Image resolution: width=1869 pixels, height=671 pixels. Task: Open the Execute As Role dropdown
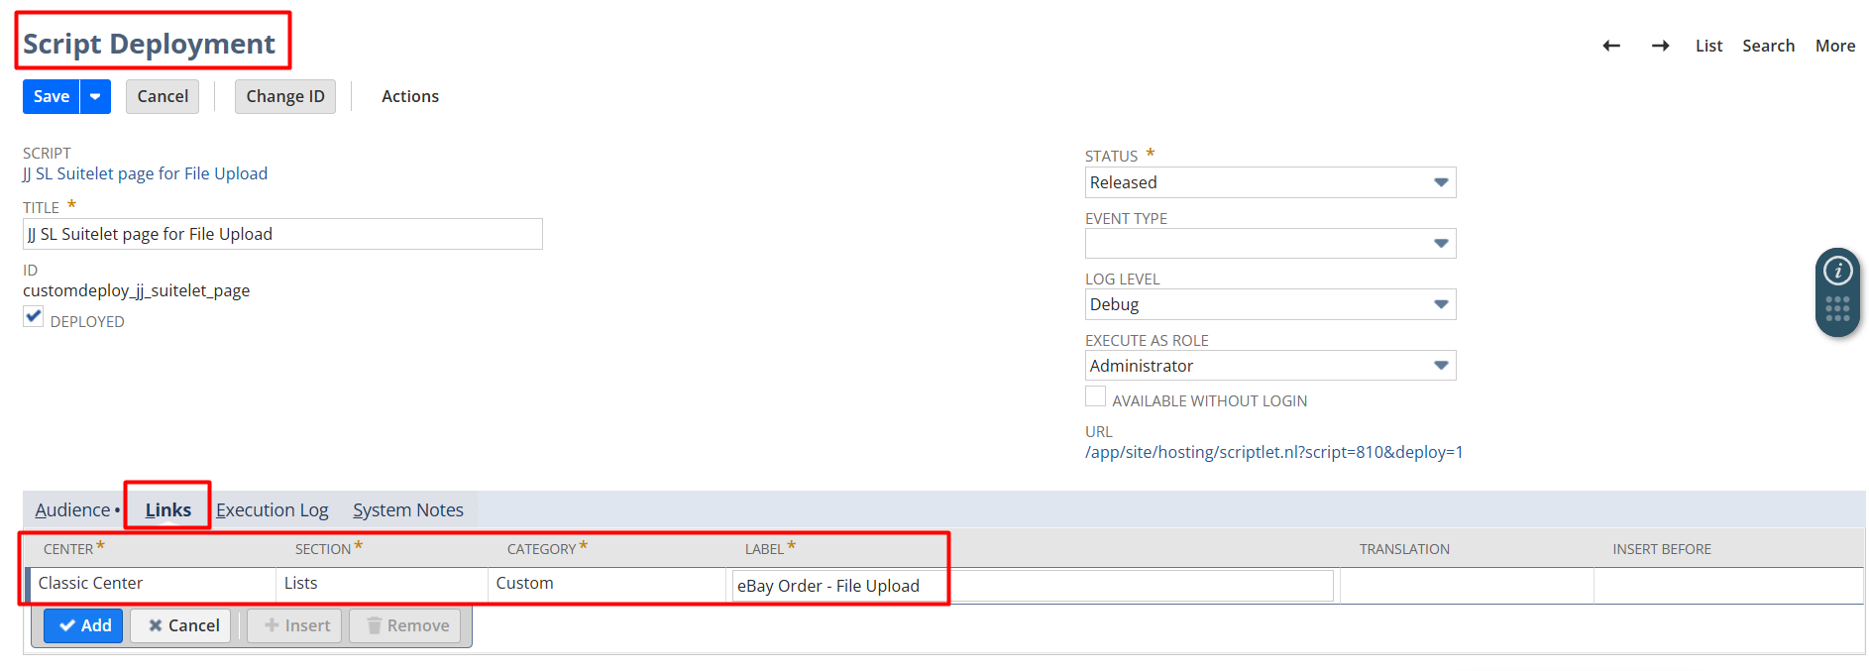1441,366
